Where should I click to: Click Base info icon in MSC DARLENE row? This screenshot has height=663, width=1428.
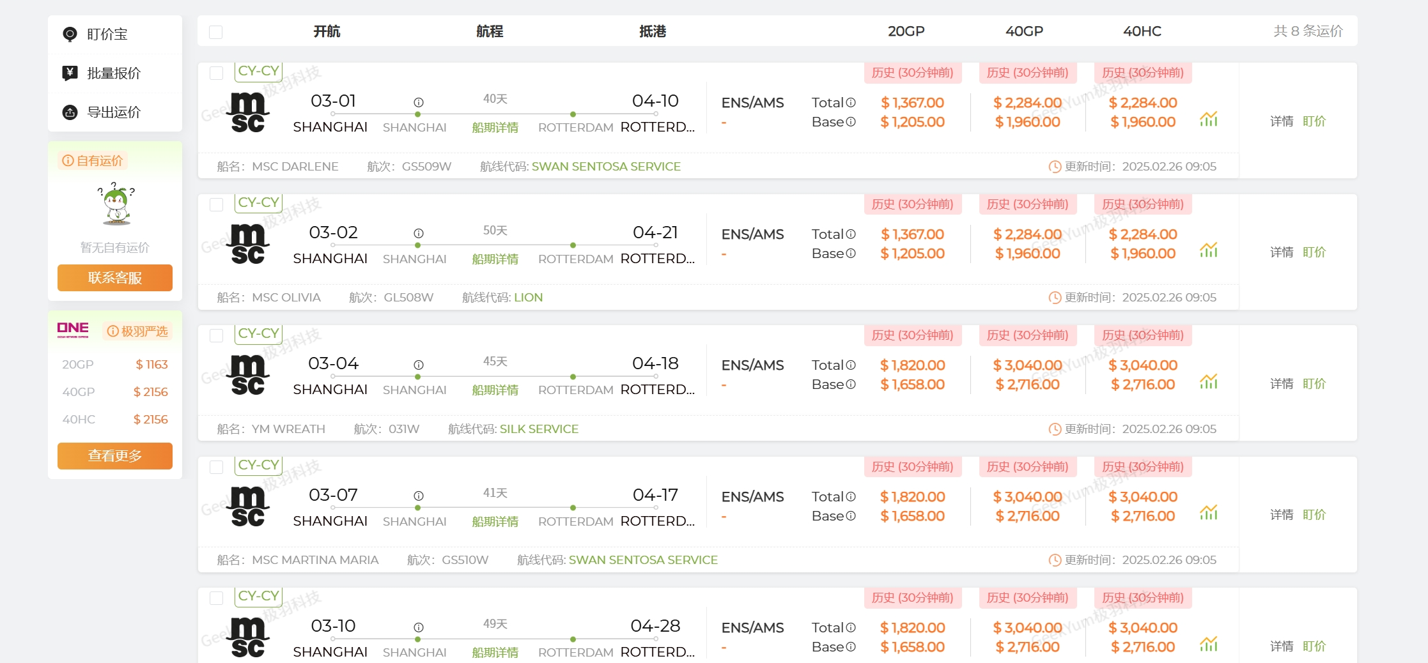tap(851, 122)
